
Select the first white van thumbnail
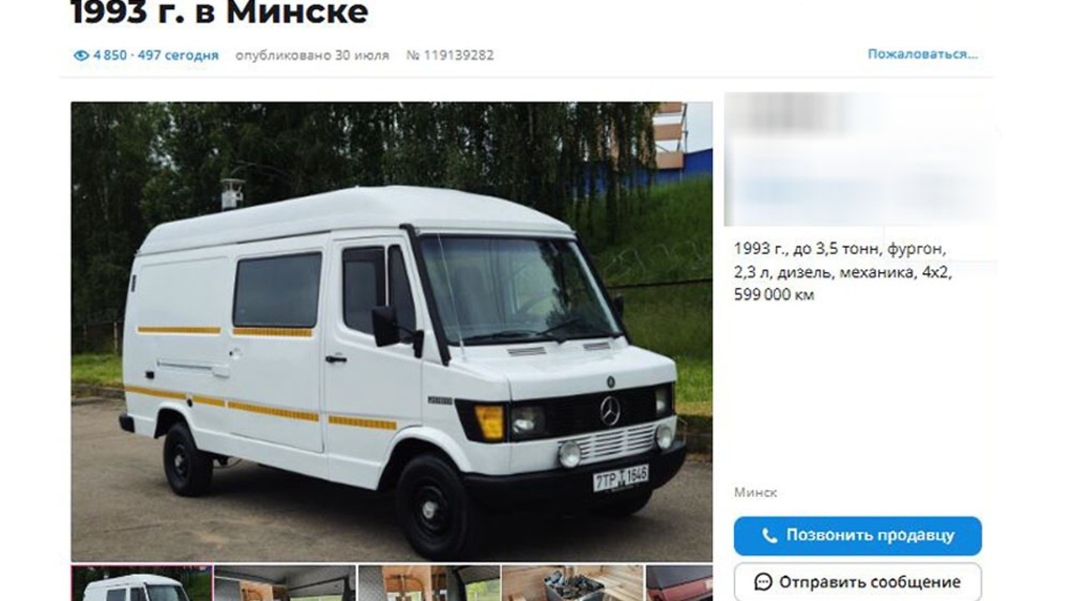[x=141, y=583]
